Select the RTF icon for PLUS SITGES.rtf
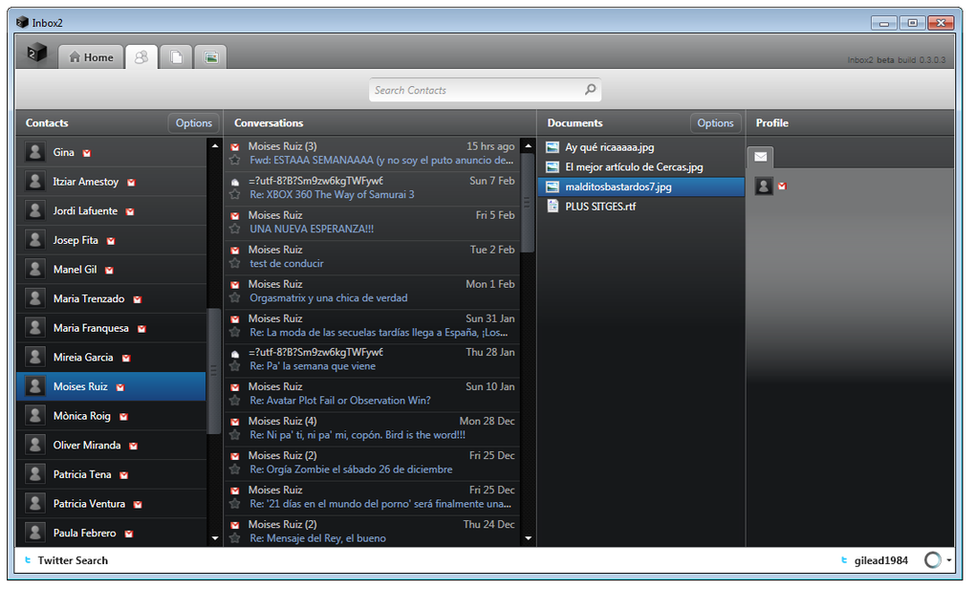975x590 pixels. [x=552, y=207]
